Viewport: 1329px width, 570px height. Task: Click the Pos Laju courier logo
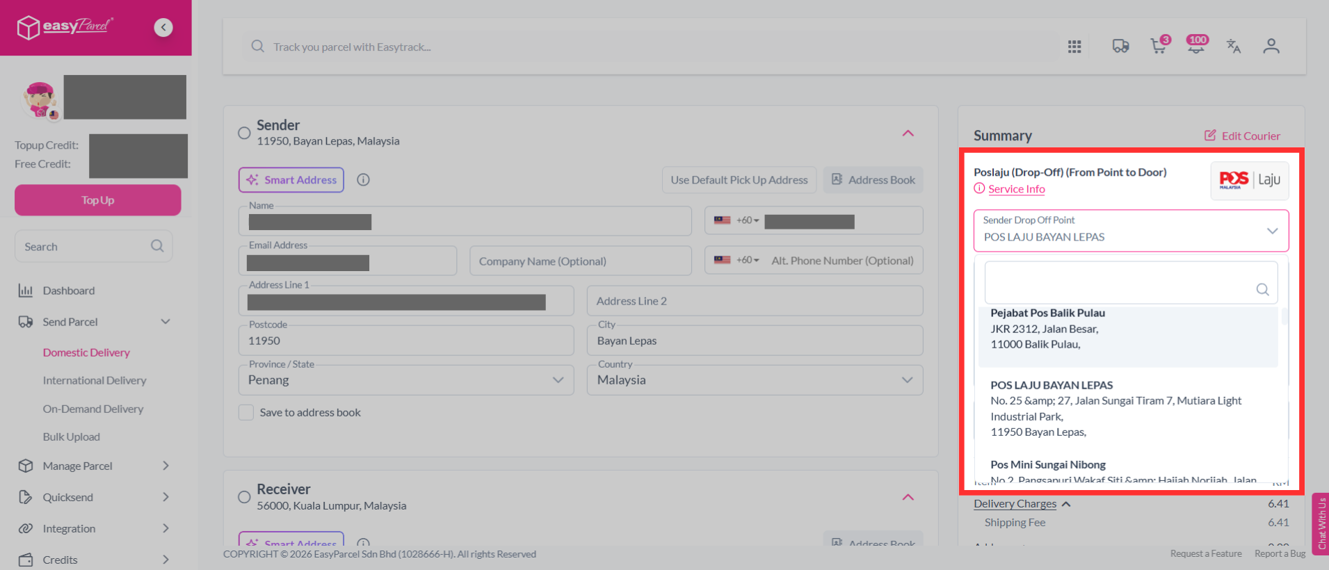click(x=1250, y=181)
